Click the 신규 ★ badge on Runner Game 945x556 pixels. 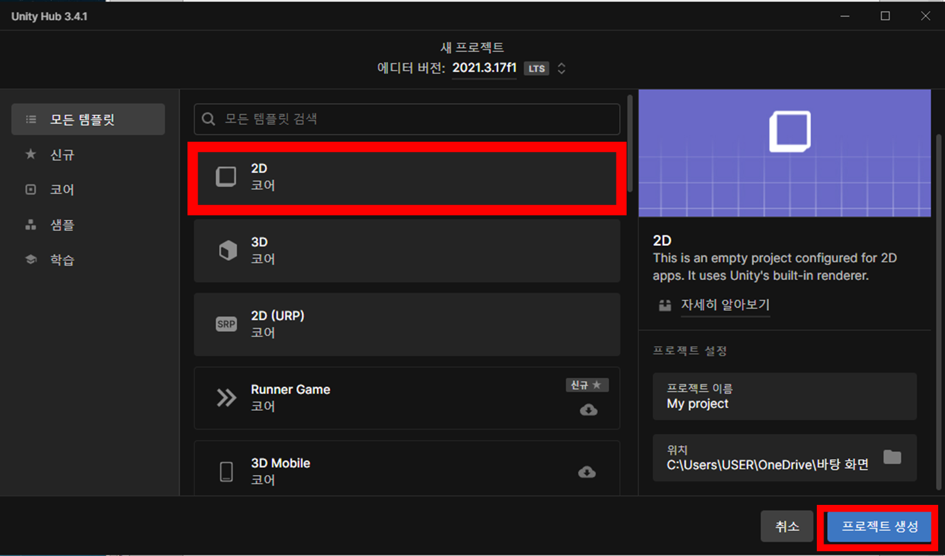[587, 385]
